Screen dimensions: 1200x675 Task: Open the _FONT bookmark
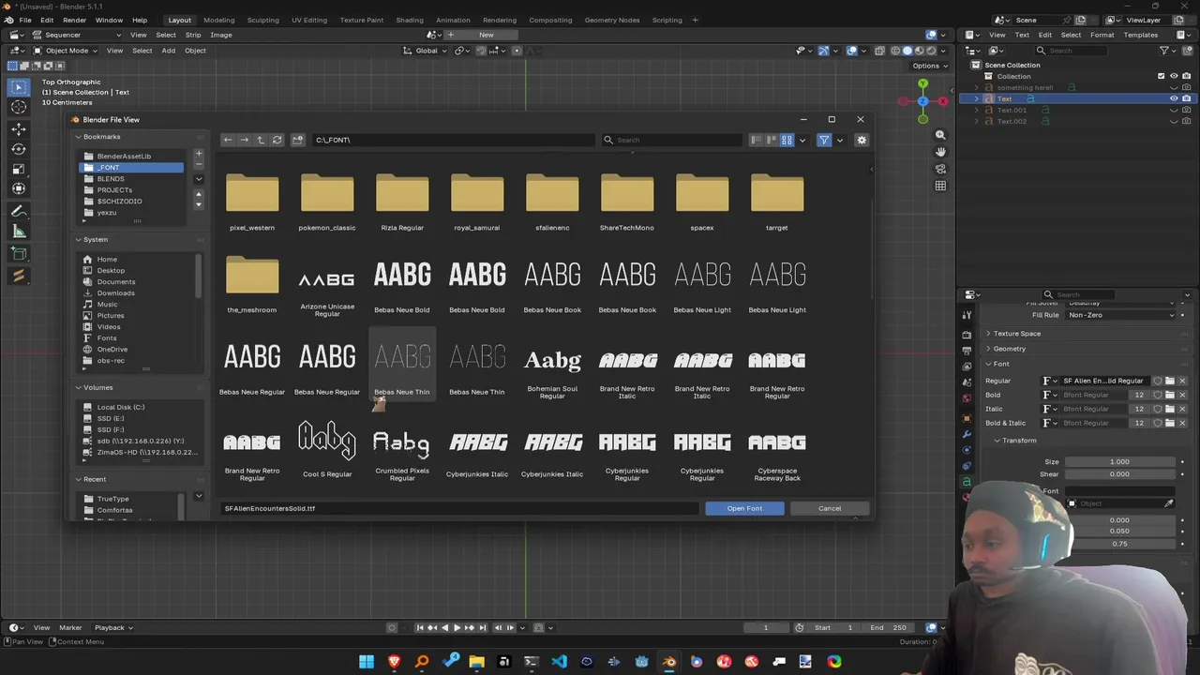click(131, 168)
